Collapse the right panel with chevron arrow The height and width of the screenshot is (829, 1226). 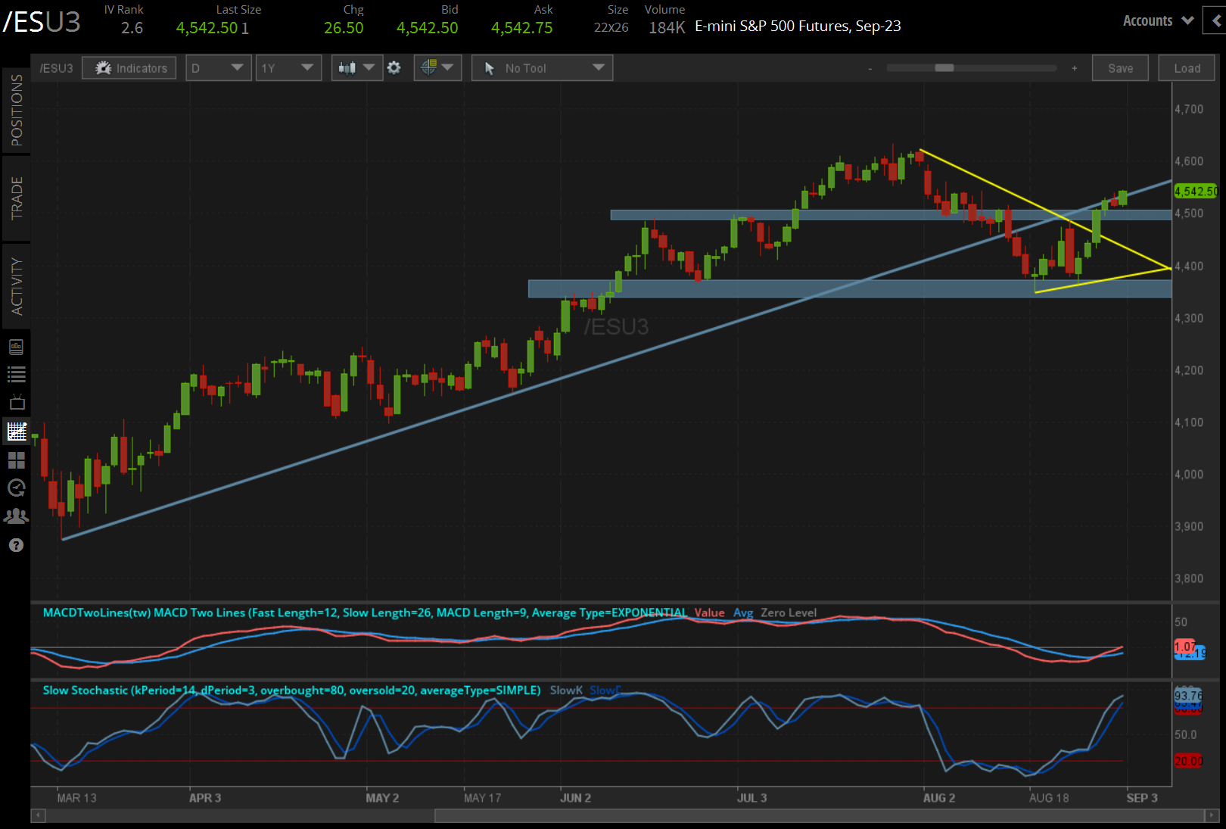coord(1217,21)
